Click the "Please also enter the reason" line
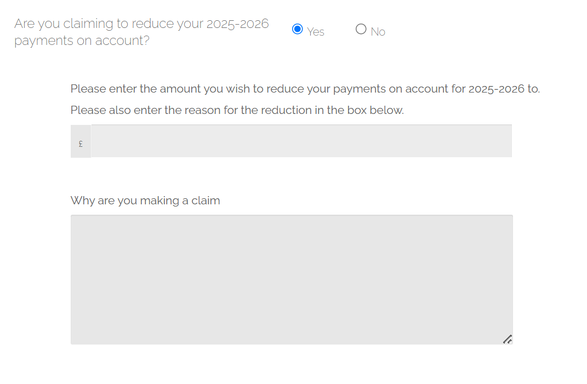Image resolution: width=587 pixels, height=384 pixels. (237, 110)
